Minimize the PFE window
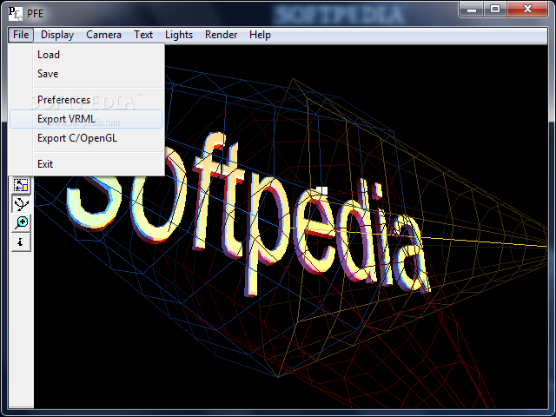Screen dimensions: 556x417 point(471,9)
